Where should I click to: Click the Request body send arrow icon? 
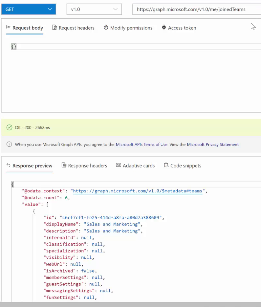(x=8, y=27)
